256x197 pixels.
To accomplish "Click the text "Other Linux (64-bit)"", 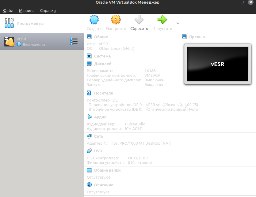I will click(x=117, y=49).
